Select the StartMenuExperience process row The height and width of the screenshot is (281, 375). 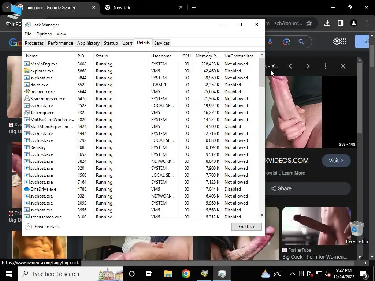(x=141, y=126)
